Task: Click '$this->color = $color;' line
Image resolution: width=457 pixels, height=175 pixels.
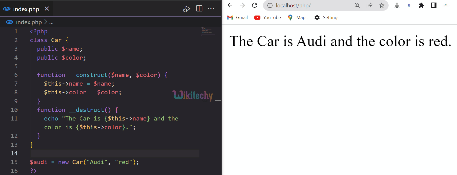Action: point(83,92)
